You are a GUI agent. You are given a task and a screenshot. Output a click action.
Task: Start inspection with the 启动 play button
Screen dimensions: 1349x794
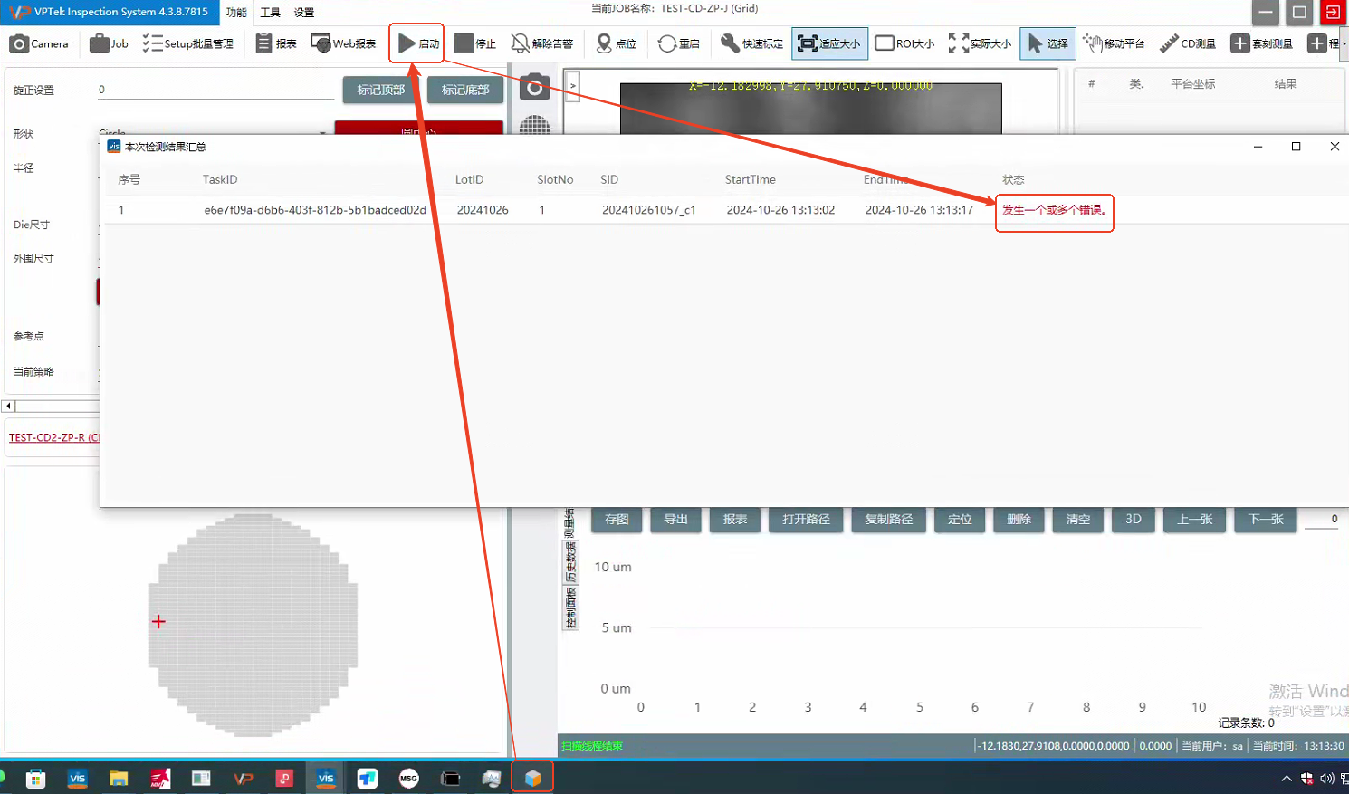[417, 43]
